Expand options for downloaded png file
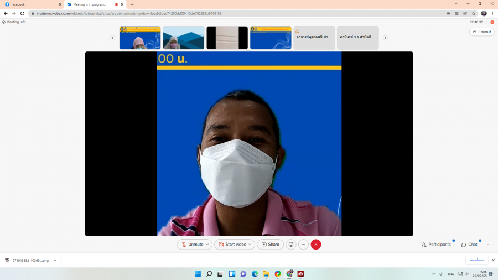The width and height of the screenshot is (498, 280). coord(55,260)
